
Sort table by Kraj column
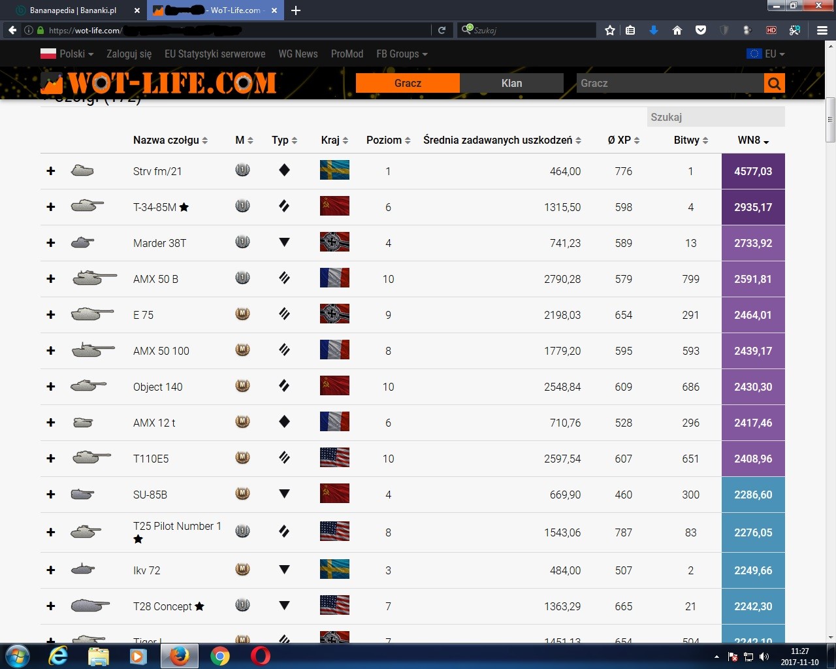point(334,140)
